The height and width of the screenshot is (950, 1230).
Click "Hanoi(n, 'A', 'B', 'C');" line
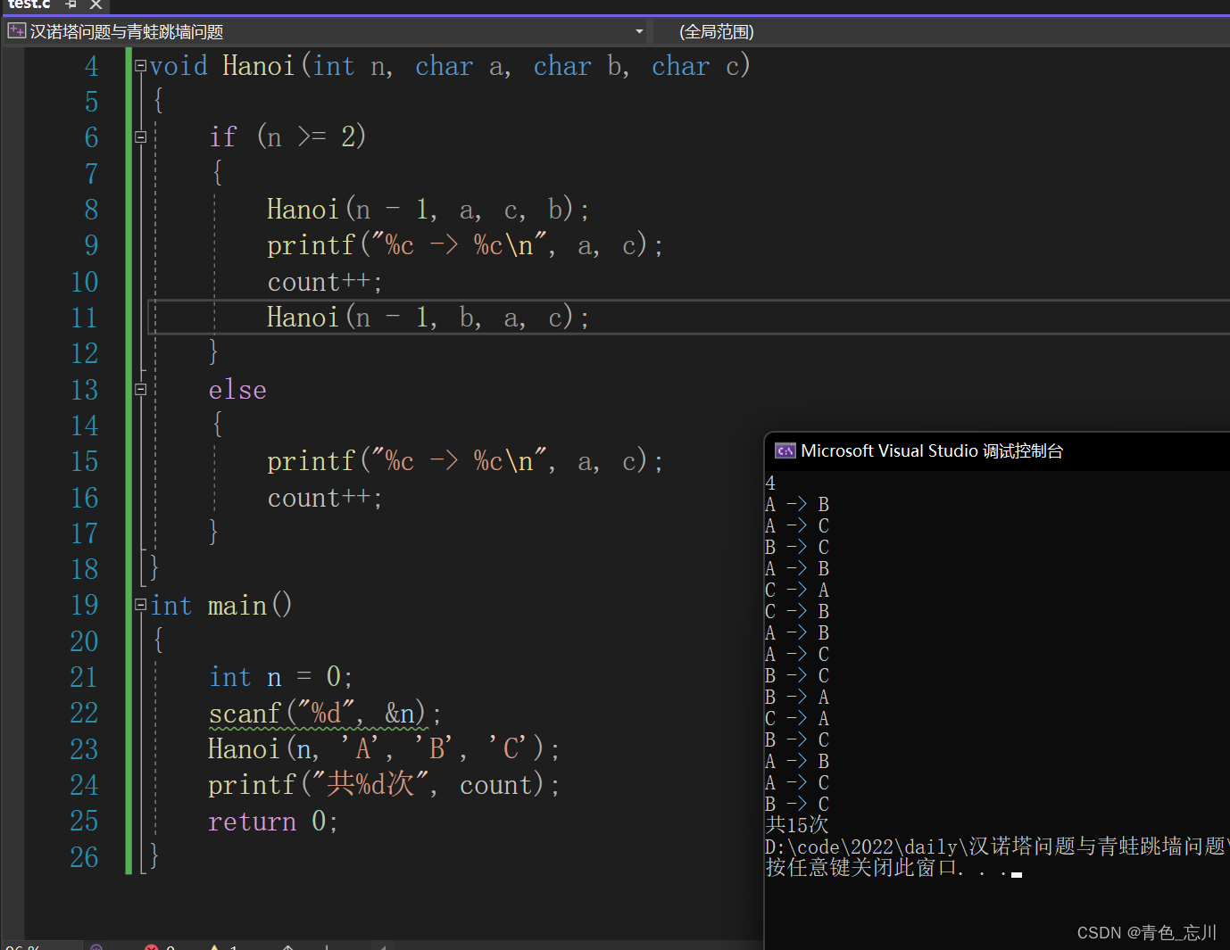click(x=384, y=749)
